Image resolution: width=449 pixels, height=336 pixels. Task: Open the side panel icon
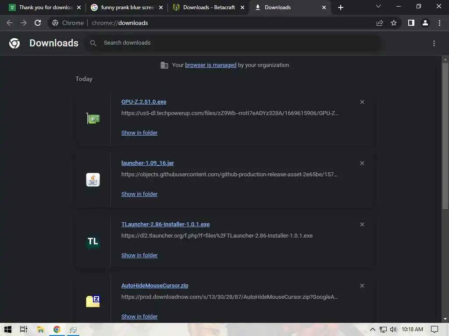coord(411,23)
